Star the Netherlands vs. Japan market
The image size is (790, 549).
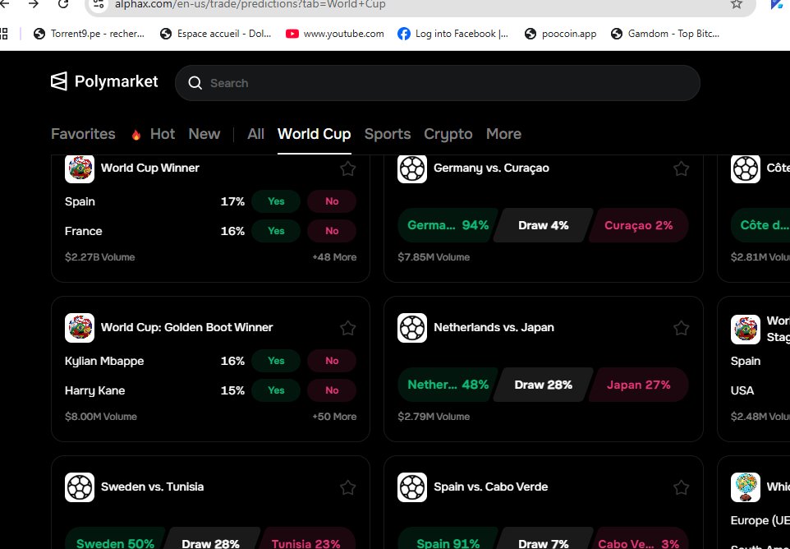[681, 328]
